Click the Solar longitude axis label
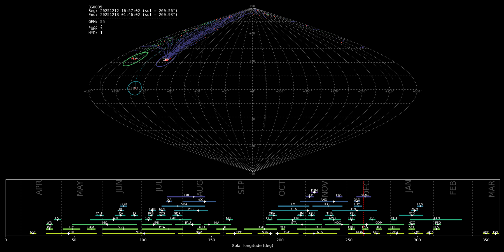 (252, 246)
